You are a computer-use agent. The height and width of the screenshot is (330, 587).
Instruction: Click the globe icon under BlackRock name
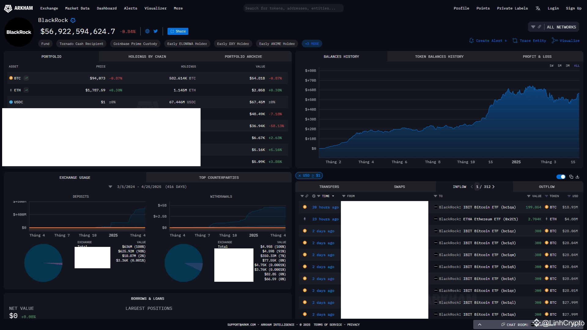click(x=147, y=31)
